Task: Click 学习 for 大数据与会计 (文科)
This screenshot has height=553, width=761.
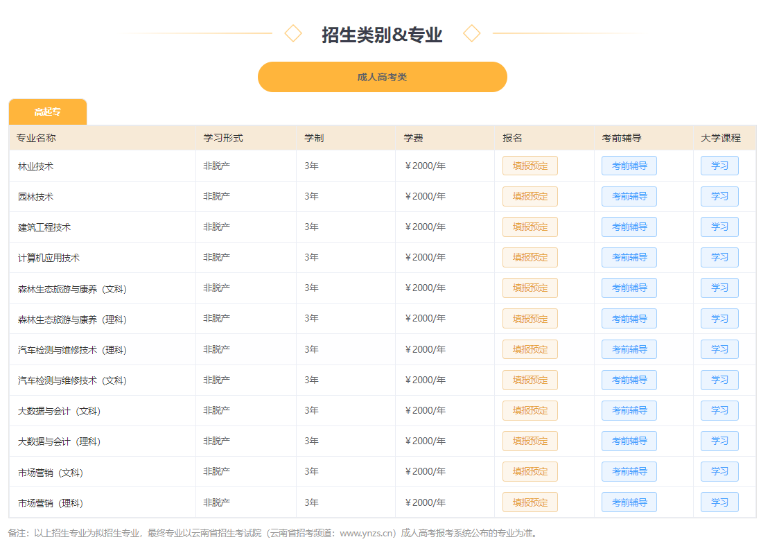Action: pos(719,410)
